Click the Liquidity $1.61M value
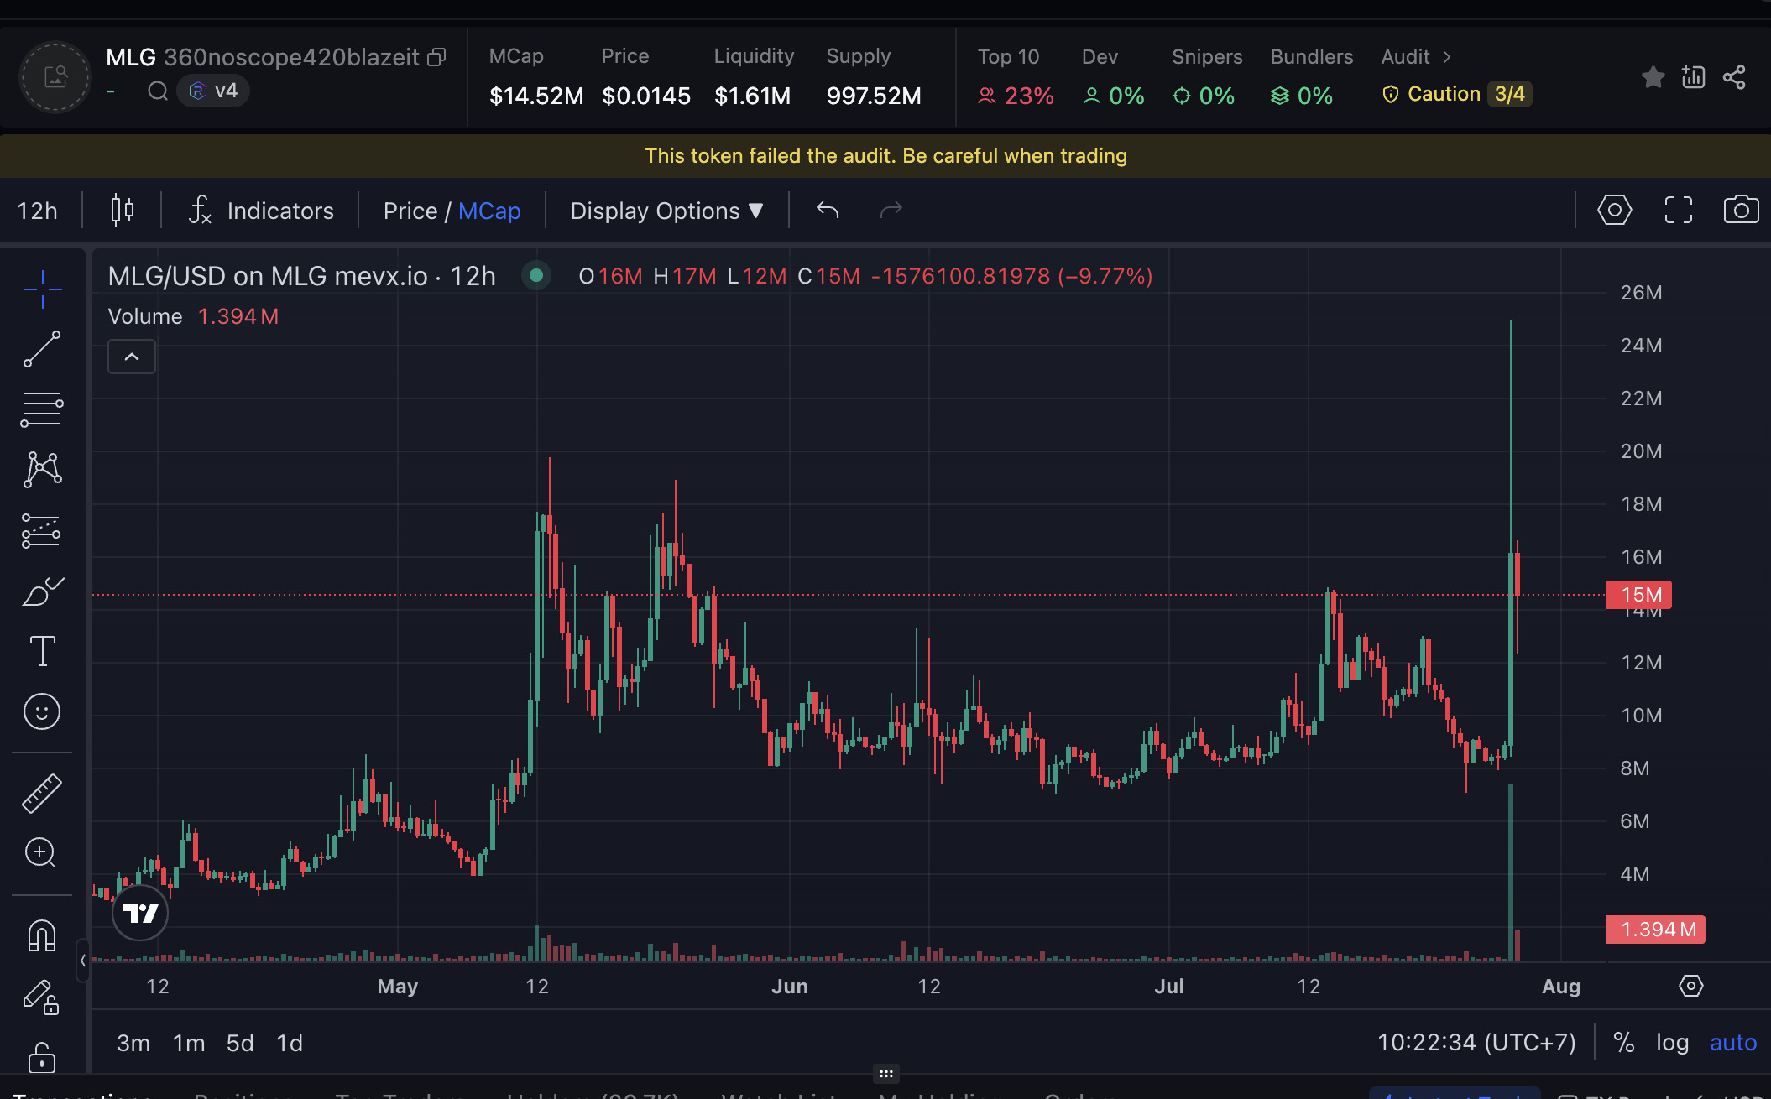The image size is (1771, 1099). click(753, 96)
